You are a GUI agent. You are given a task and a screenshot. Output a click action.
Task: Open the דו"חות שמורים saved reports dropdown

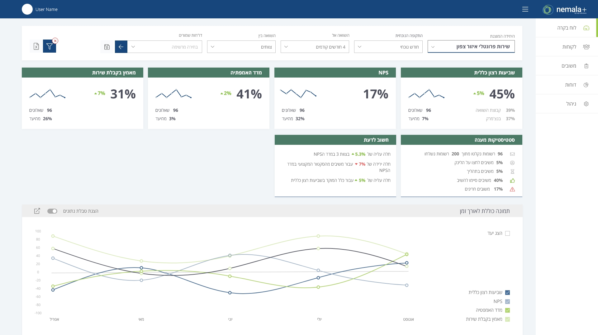click(165, 47)
